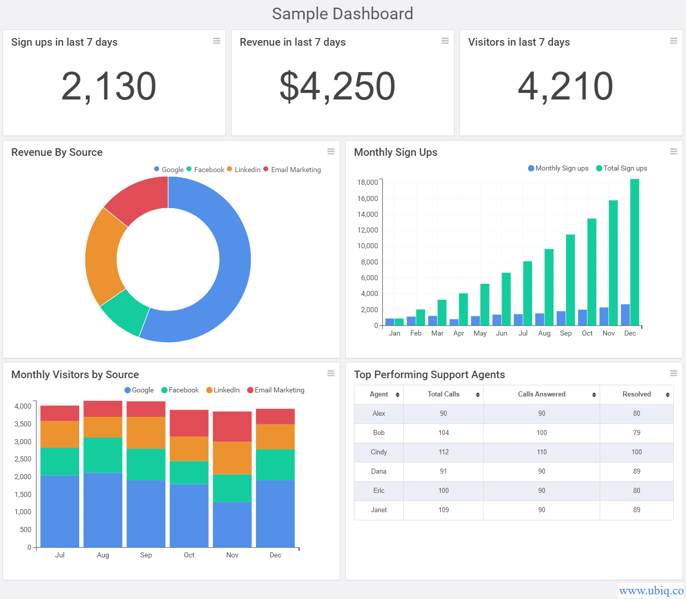Click the sort control on Resolved column
Viewport: 686px width, 599px height.
pyautogui.click(x=668, y=394)
